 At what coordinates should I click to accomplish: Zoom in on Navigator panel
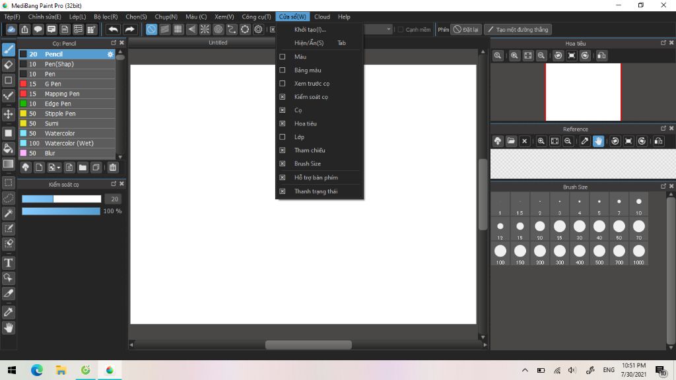tap(514, 55)
